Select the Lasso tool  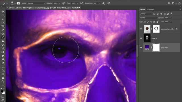point(3,19)
